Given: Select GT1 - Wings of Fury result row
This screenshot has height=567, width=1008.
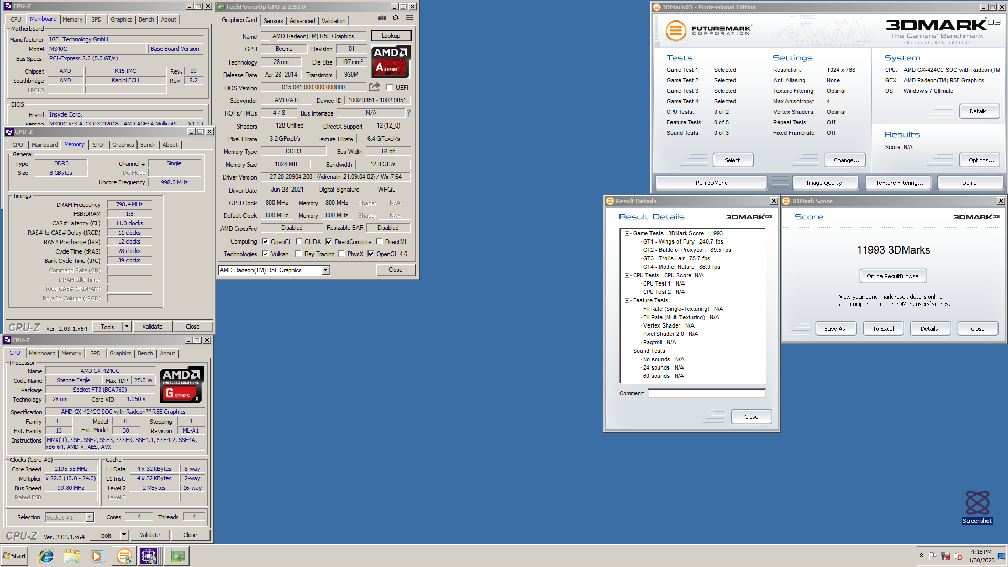Looking at the screenshot, I should [x=682, y=241].
